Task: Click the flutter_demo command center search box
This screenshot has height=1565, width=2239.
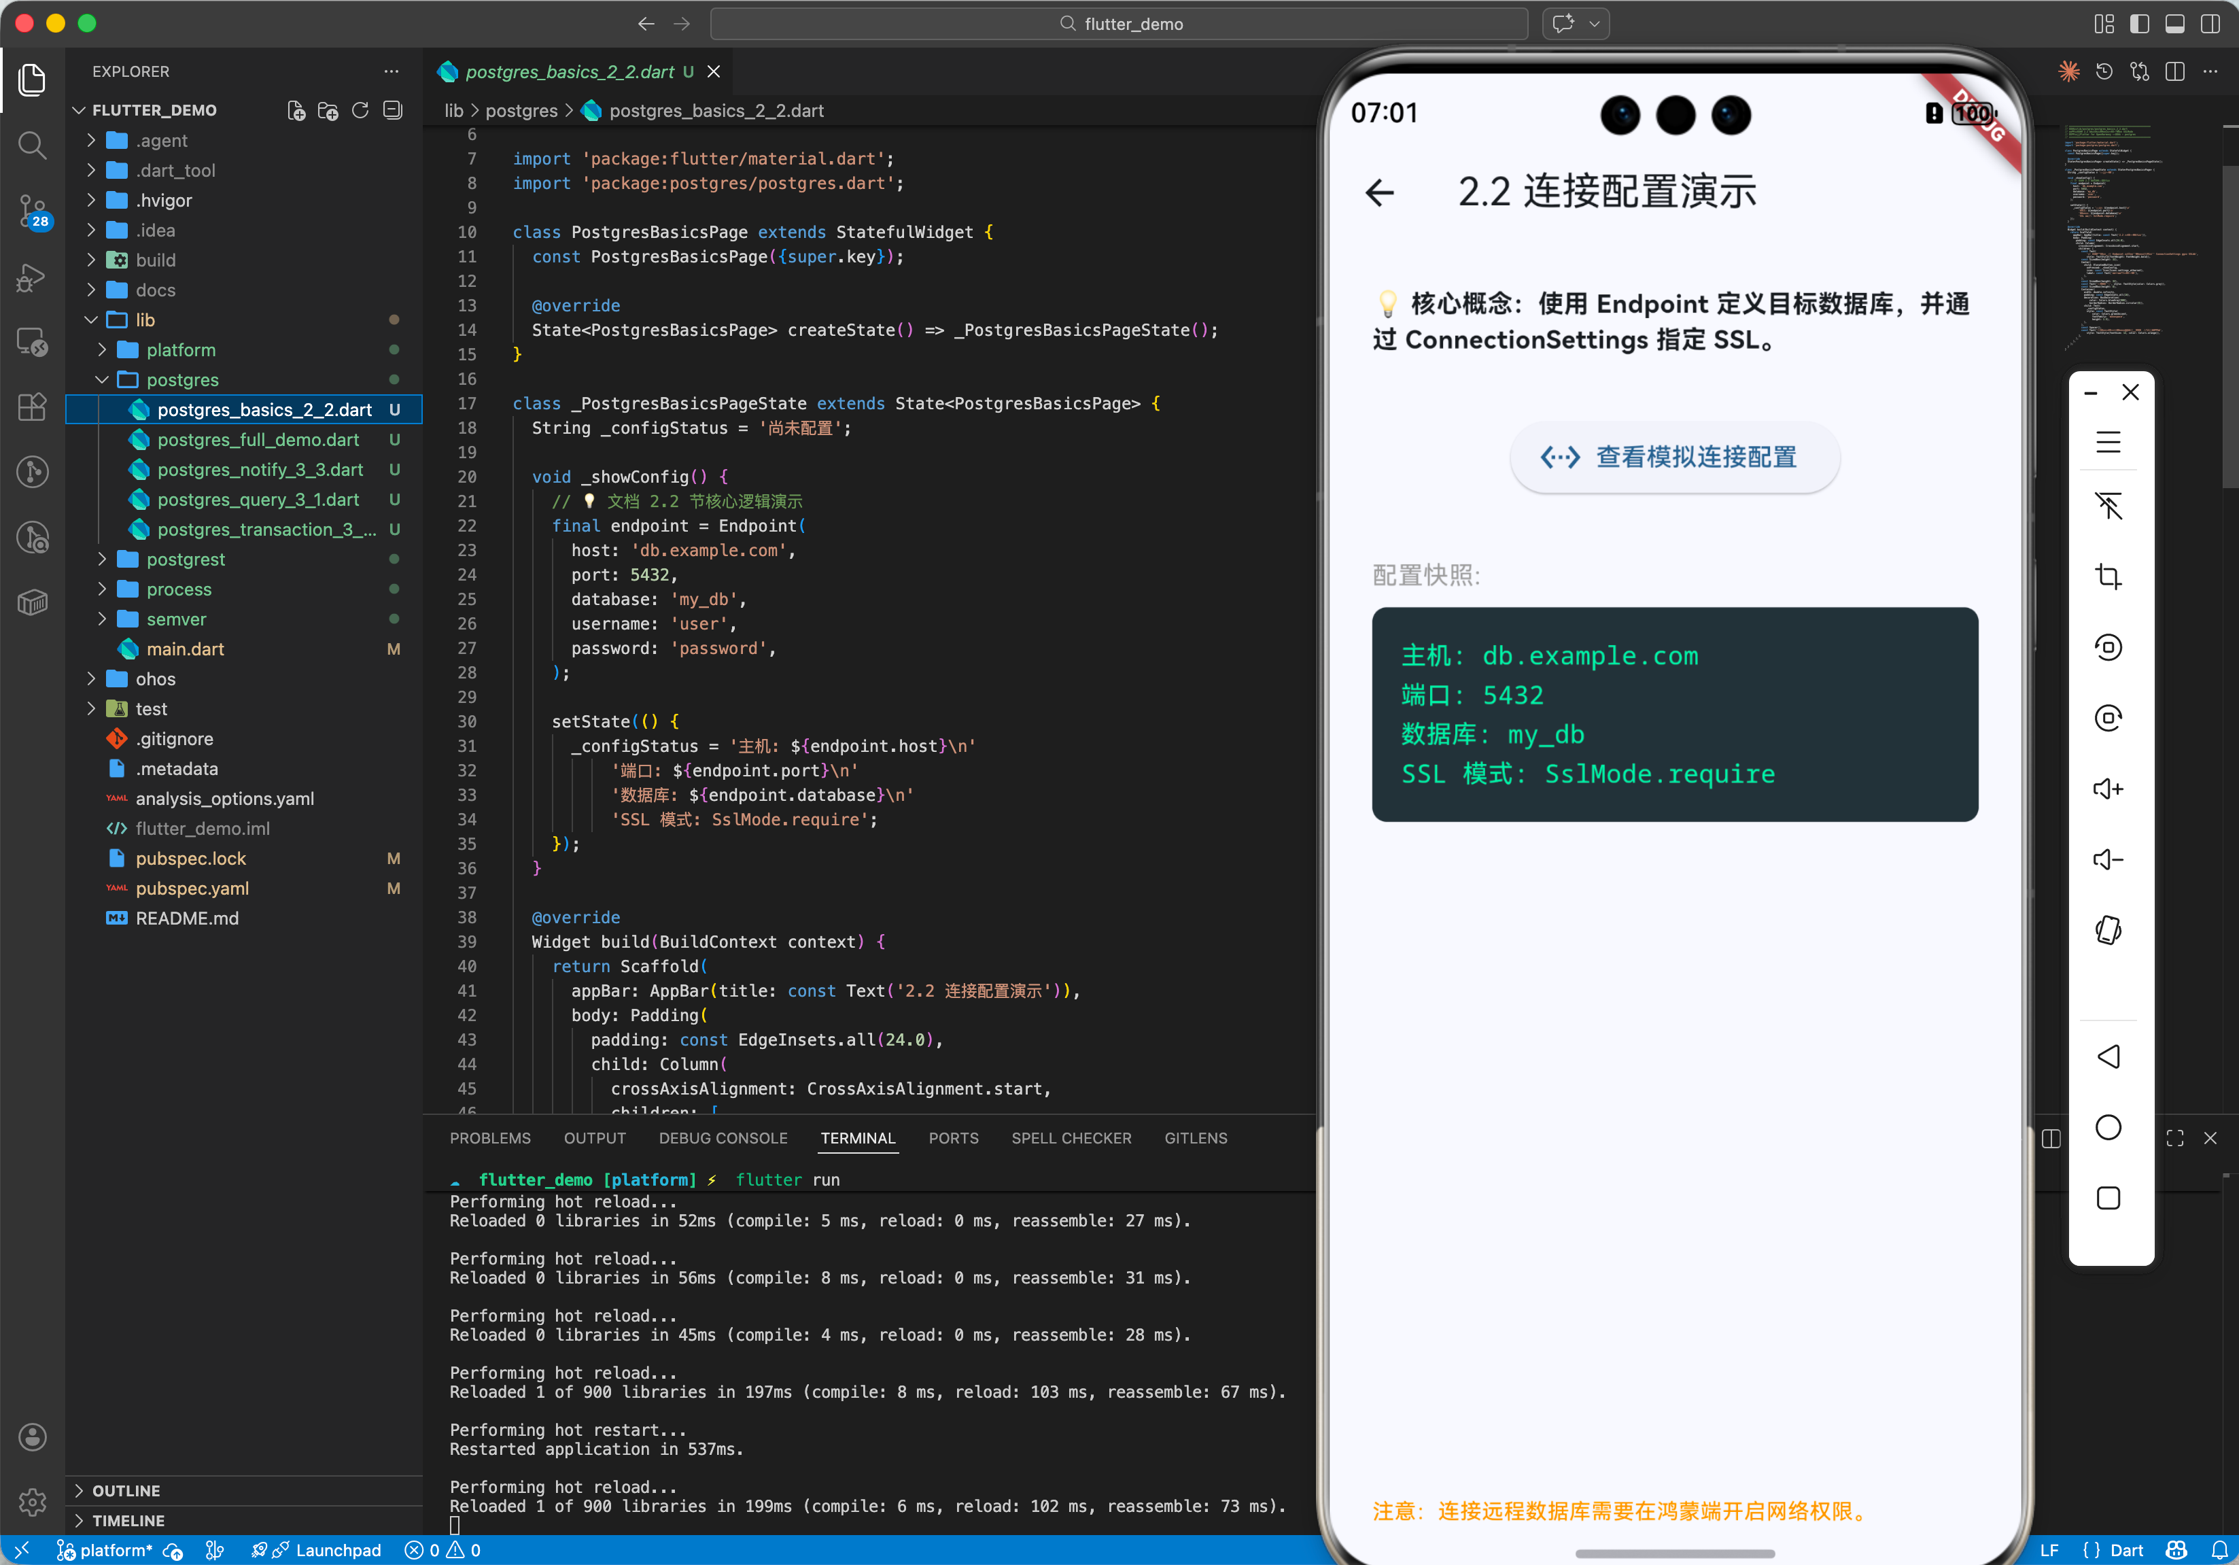Action: click(x=1119, y=24)
